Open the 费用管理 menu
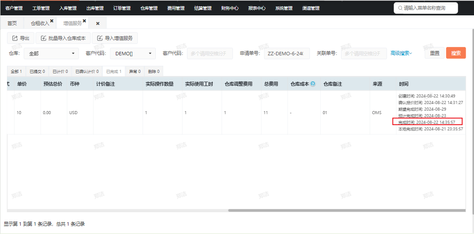The width and height of the screenshot is (474, 234). click(x=176, y=8)
